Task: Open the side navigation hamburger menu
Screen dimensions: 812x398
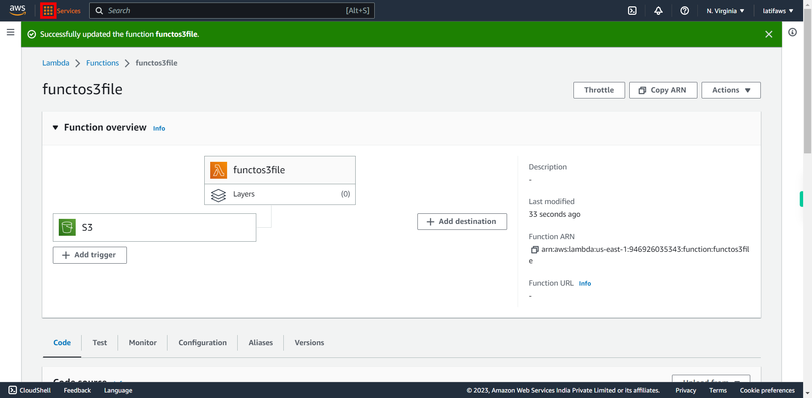Action: pos(11,32)
